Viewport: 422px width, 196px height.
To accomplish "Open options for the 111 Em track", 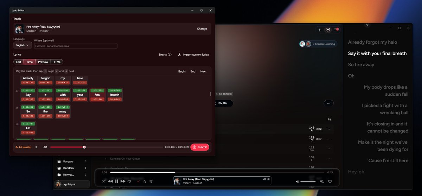I will pos(328,149).
